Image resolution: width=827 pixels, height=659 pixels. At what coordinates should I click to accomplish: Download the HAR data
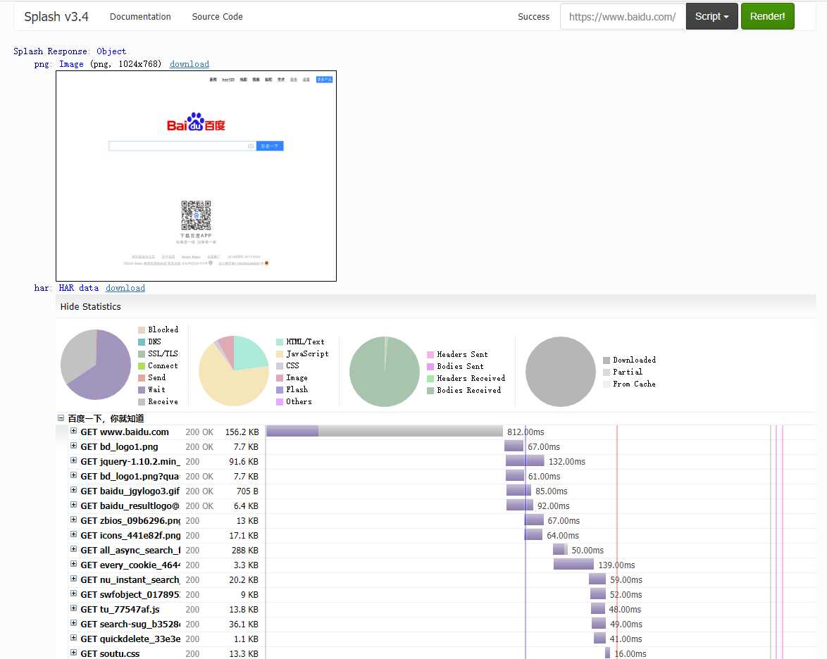(x=125, y=288)
